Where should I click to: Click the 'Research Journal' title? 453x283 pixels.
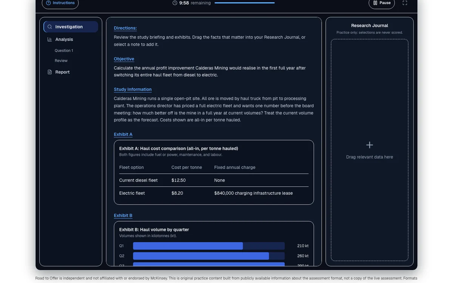[x=370, y=26]
